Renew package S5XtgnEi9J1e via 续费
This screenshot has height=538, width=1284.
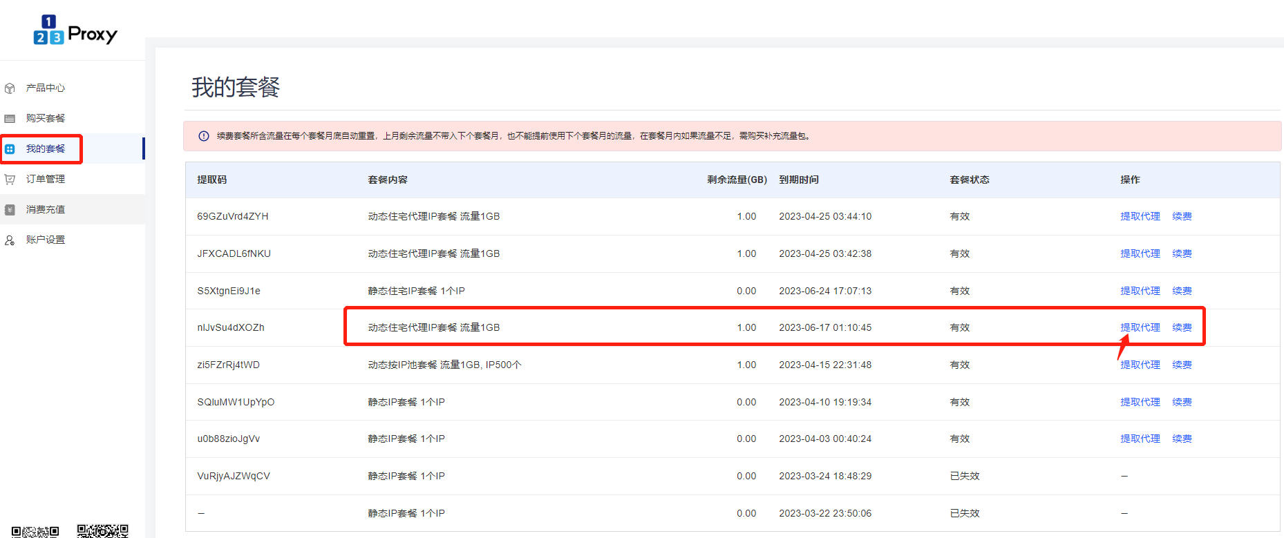[x=1182, y=291]
